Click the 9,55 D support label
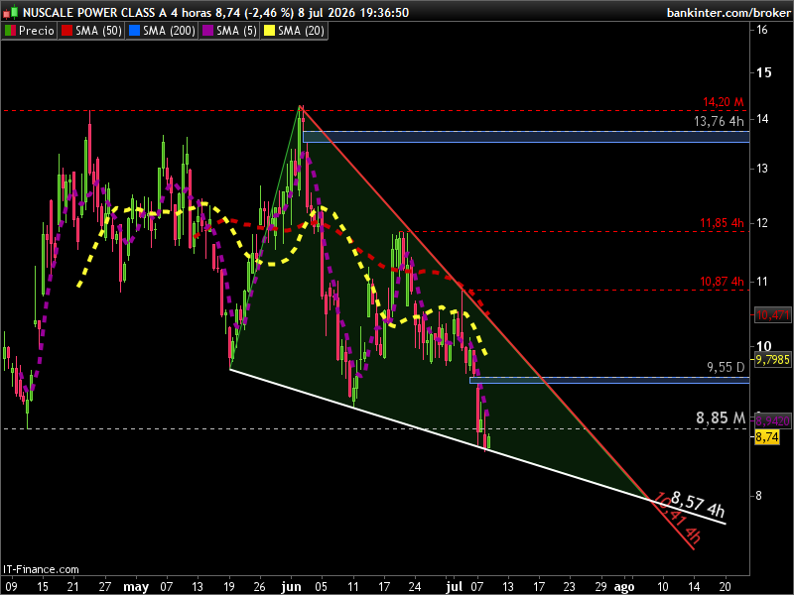The width and height of the screenshot is (794, 595). [x=726, y=367]
